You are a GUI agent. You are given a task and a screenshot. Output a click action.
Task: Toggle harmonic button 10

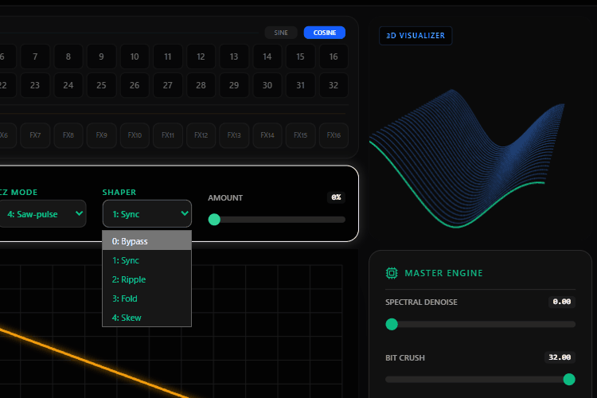135,57
